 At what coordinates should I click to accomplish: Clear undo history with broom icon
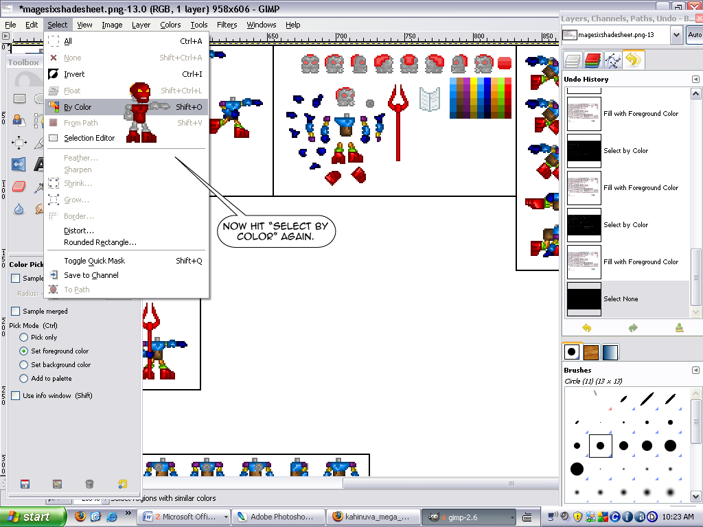tap(679, 328)
